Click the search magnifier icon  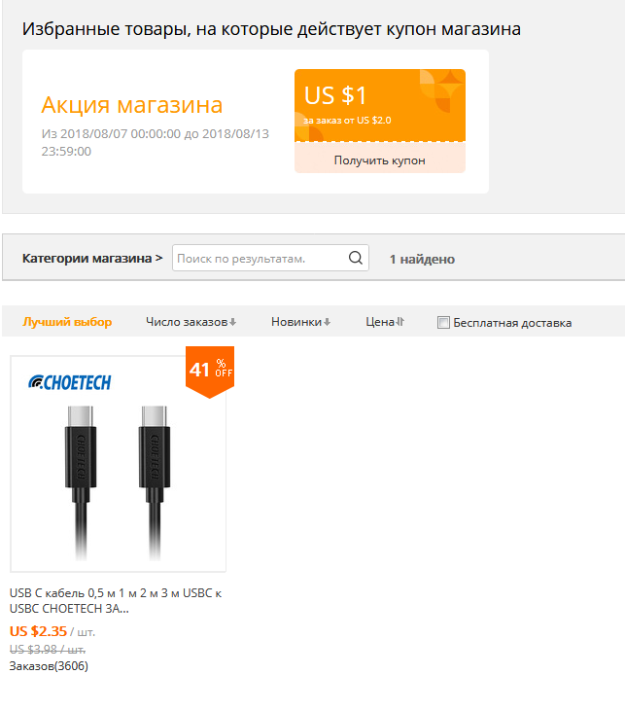click(x=356, y=258)
